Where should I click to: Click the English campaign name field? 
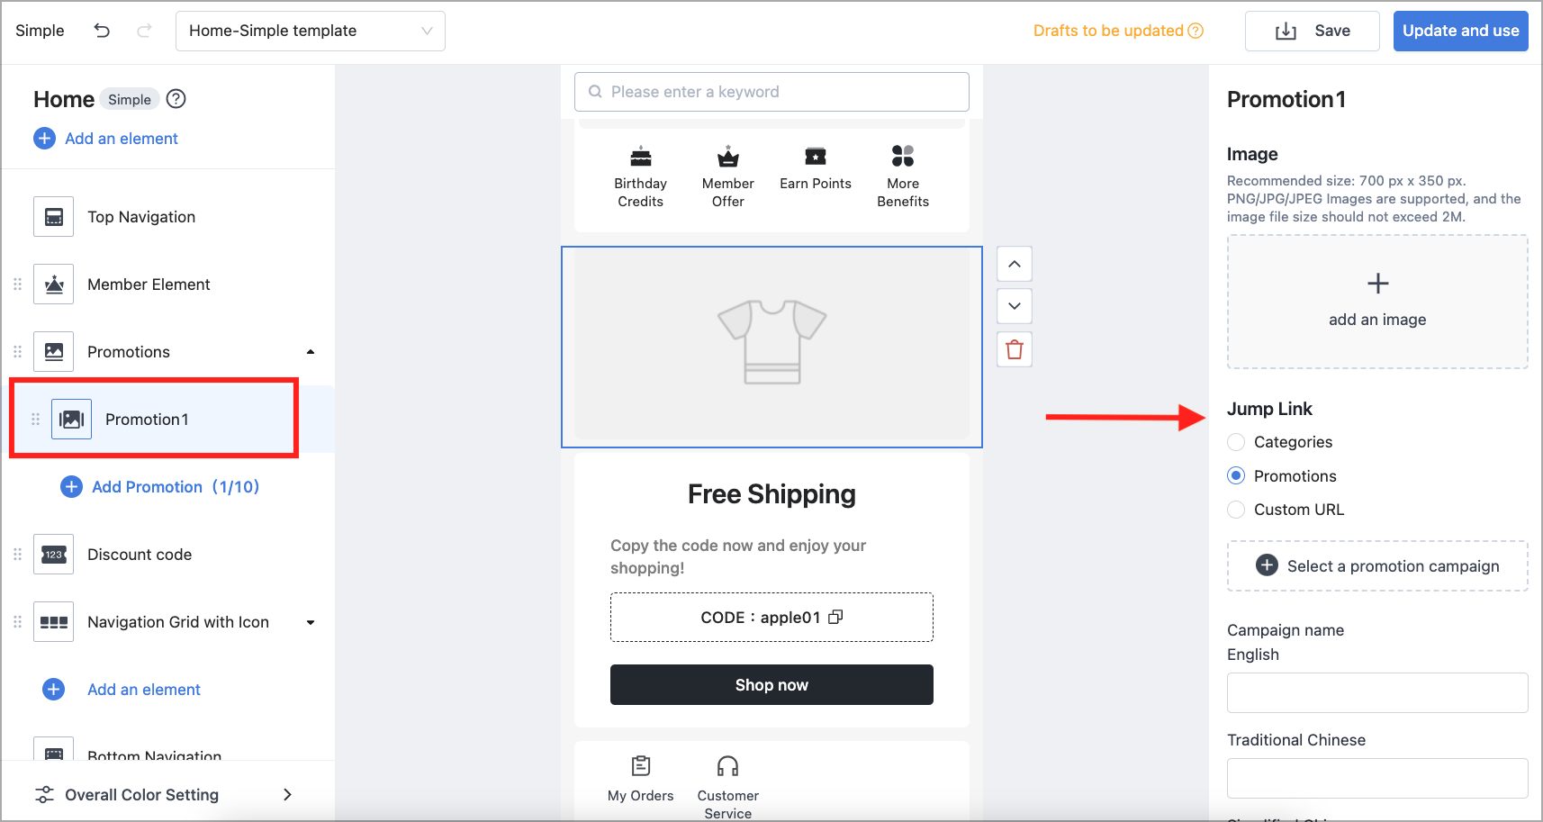pyautogui.click(x=1377, y=692)
